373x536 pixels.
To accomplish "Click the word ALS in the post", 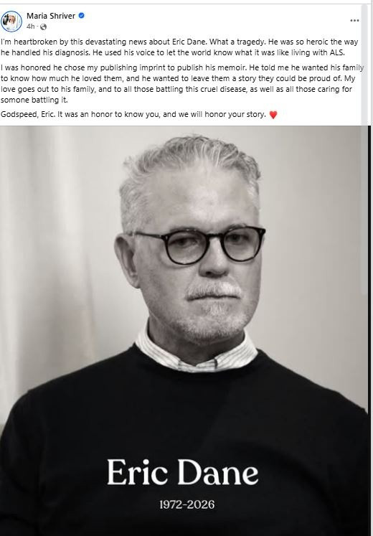I will [x=337, y=52].
